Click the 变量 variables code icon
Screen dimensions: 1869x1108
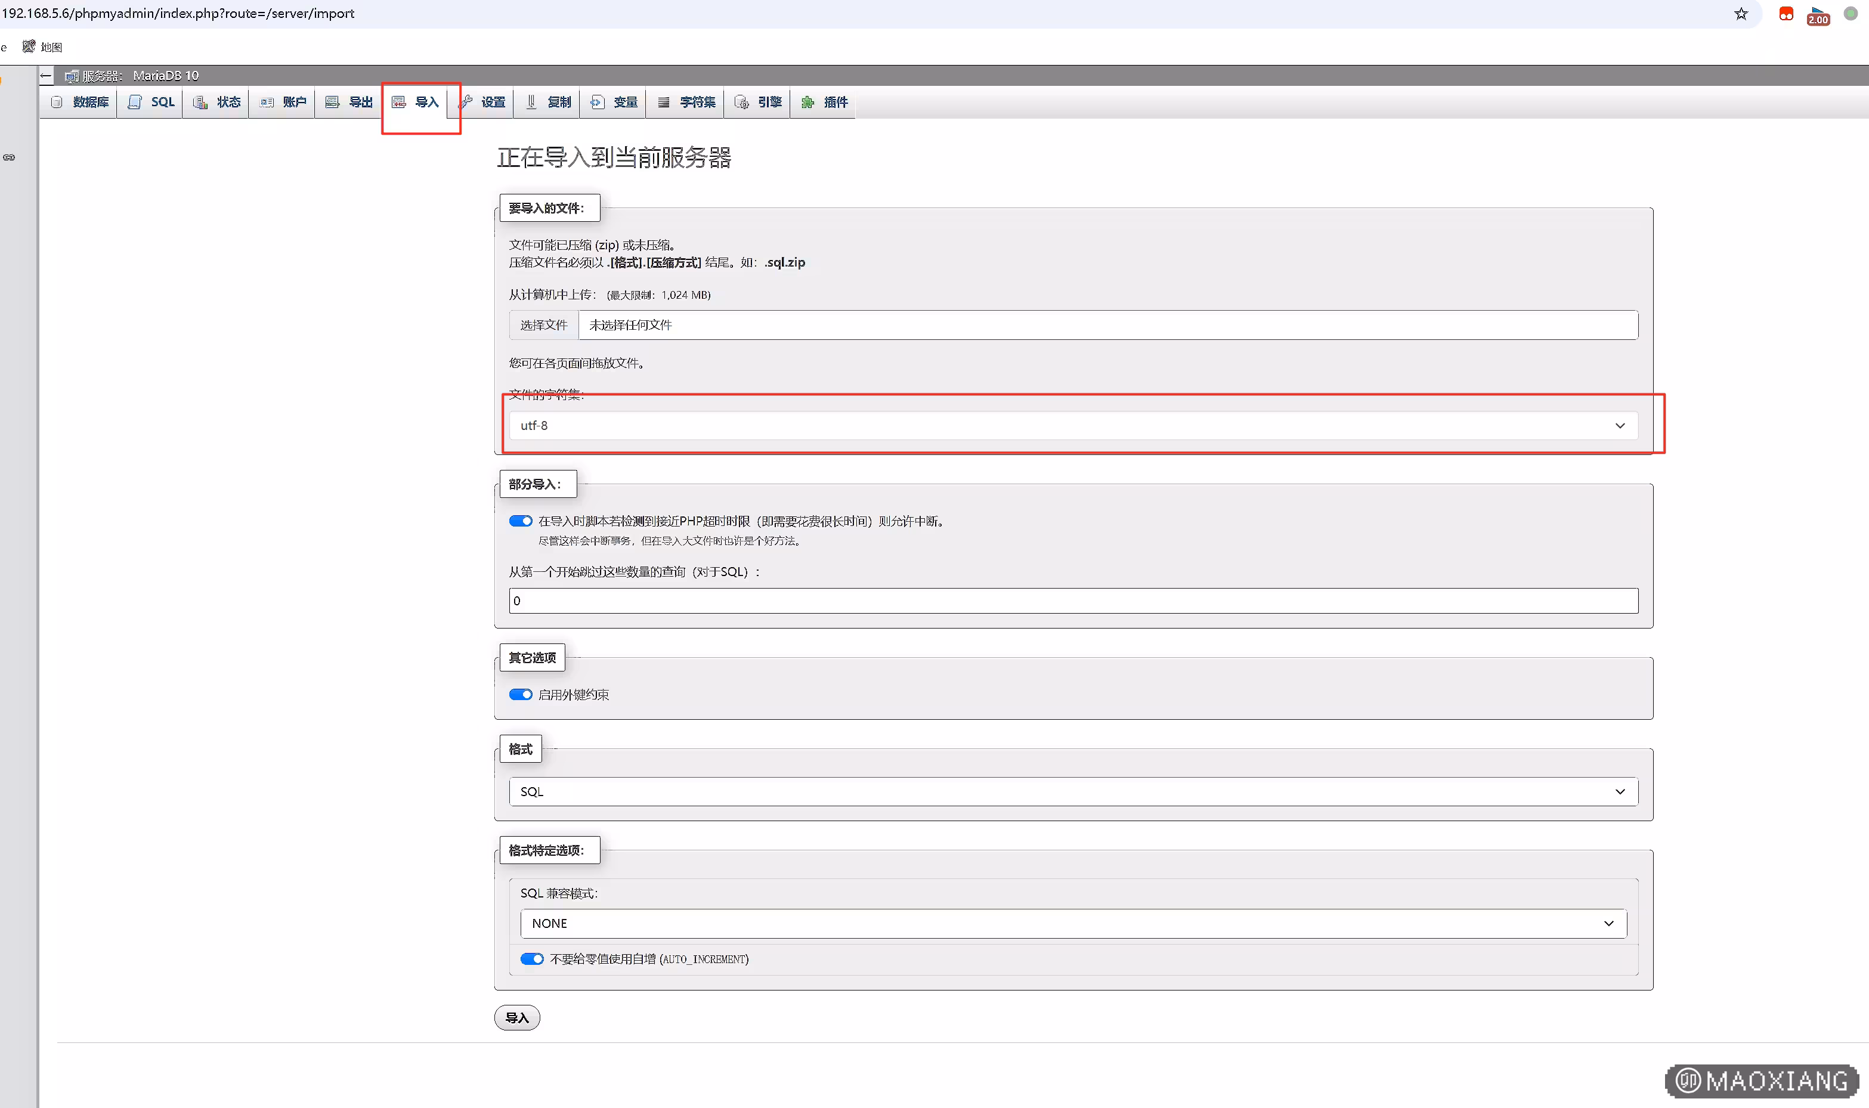pyautogui.click(x=598, y=103)
